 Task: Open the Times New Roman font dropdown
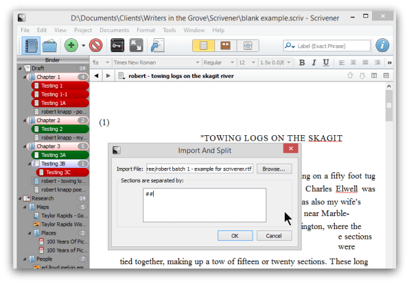pyautogui.click(x=156, y=62)
